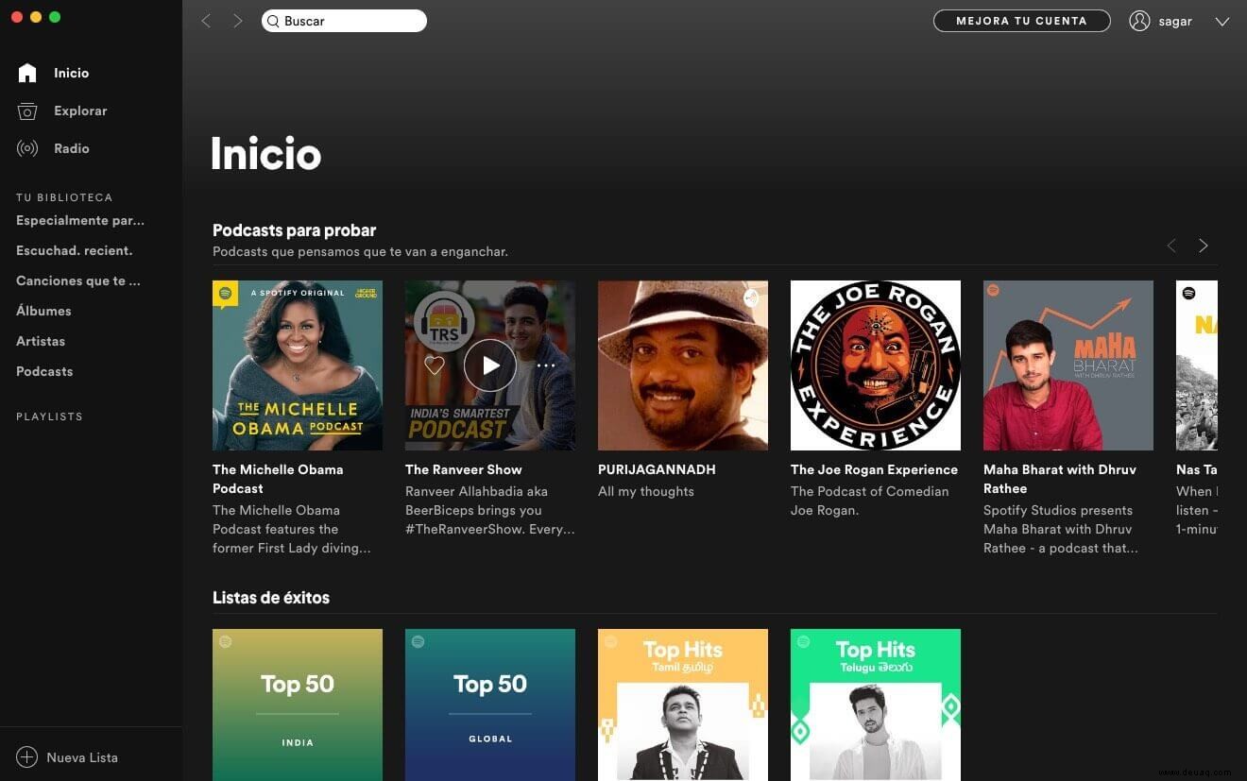This screenshot has height=781, width=1247.
Task: Click the magnifier icon in search box
Action: point(273,21)
